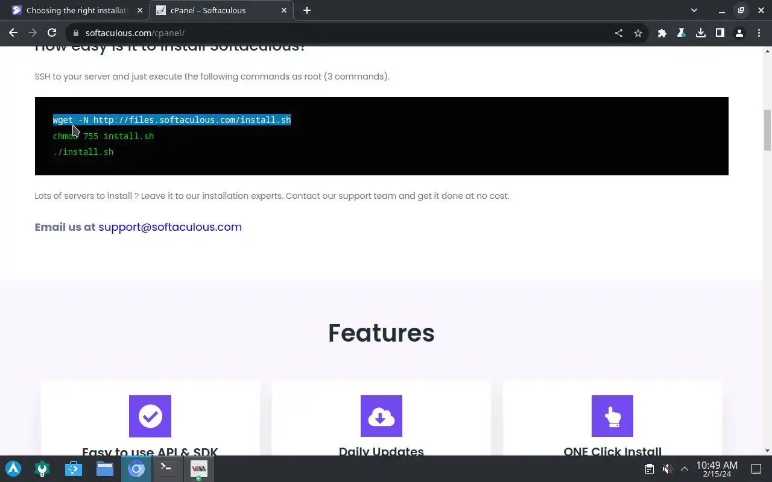
Task: Close the cPanel – Softaculous tab
Action: coord(284,10)
